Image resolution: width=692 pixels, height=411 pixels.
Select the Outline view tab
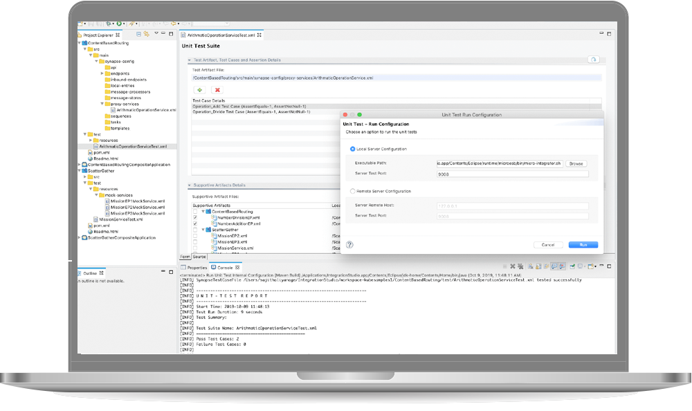tap(90, 273)
